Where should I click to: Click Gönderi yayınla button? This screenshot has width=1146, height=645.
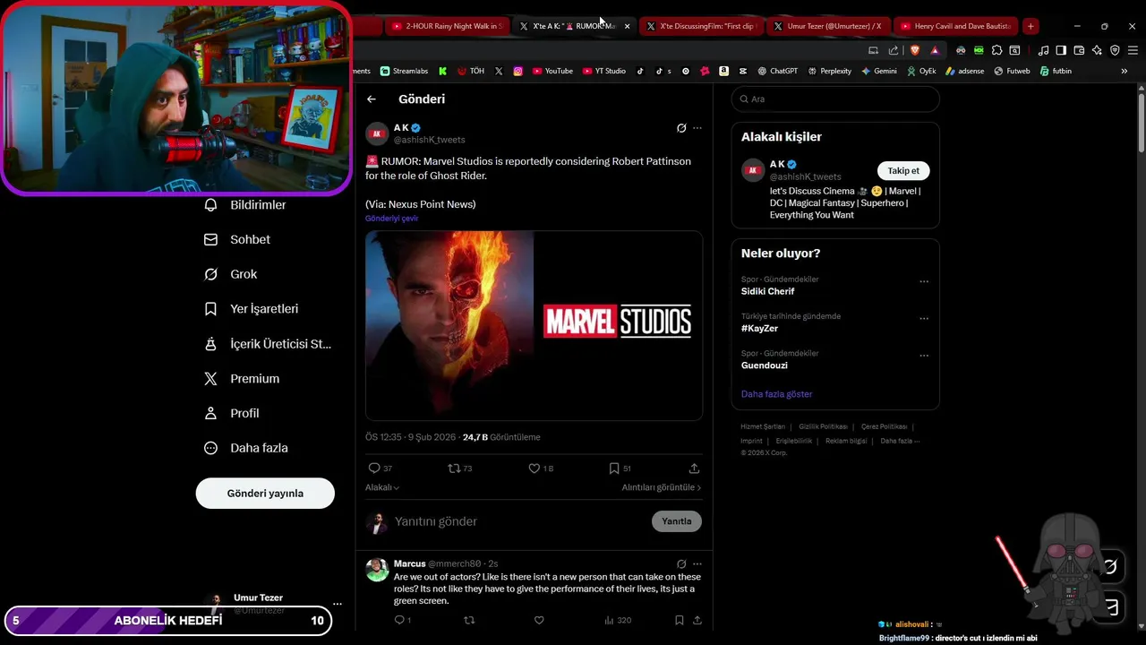(x=265, y=494)
